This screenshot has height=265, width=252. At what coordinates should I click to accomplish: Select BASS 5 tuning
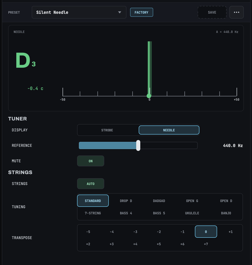click(x=159, y=213)
